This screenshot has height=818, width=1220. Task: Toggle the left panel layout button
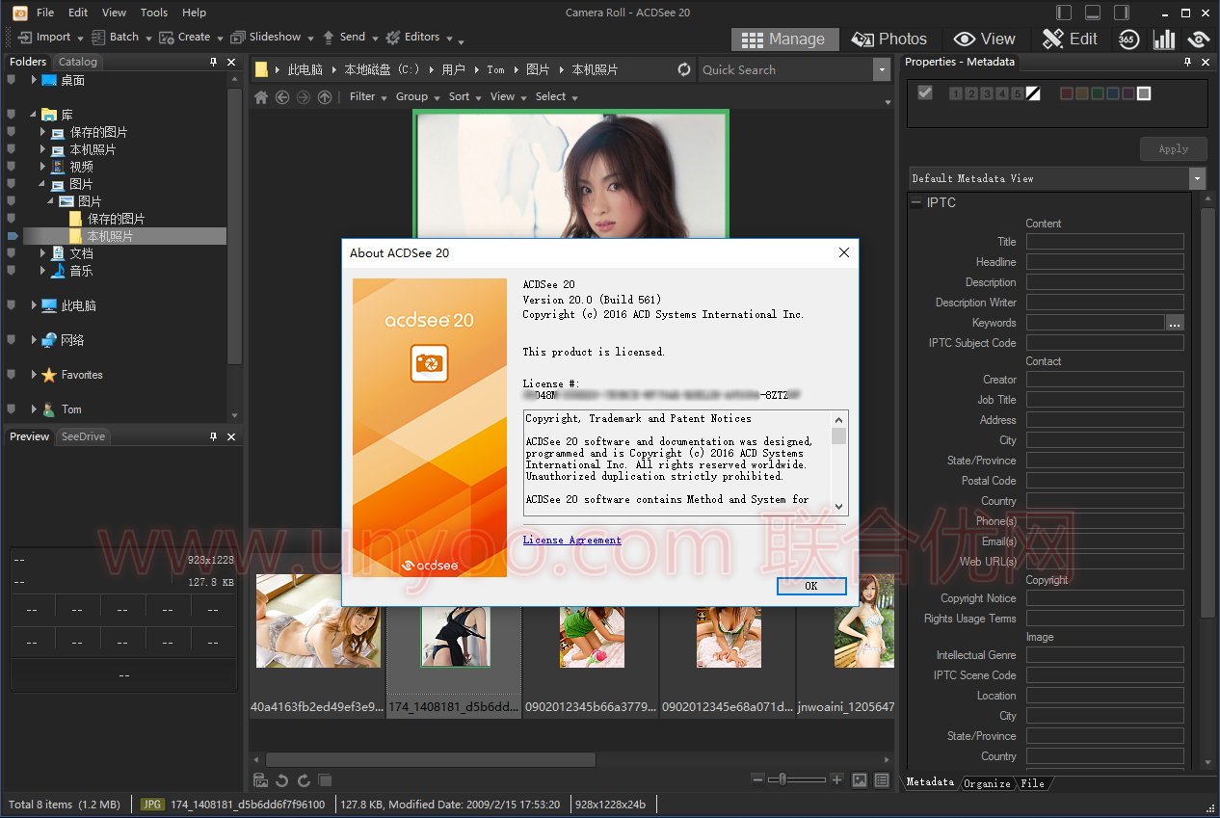[x=1064, y=13]
